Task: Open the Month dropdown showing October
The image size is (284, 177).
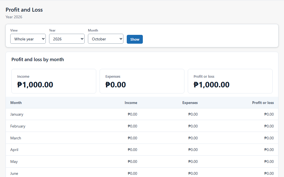Action: 106,39
